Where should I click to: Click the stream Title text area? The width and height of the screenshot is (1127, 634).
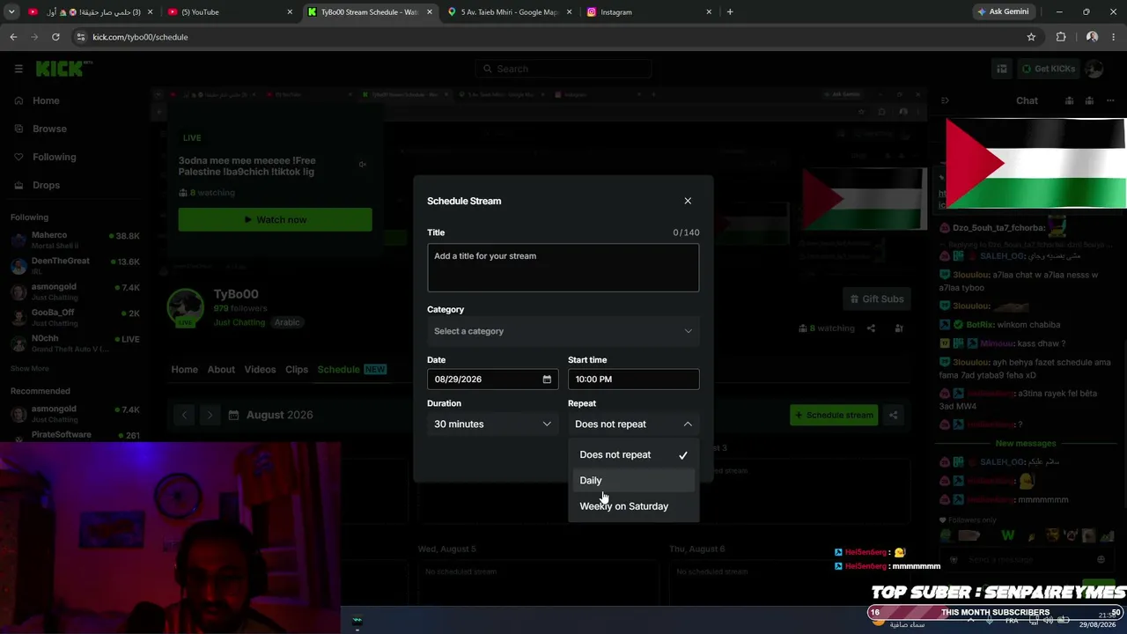tap(563, 268)
